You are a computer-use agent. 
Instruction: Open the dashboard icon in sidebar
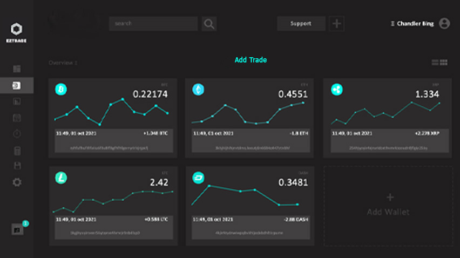click(x=17, y=69)
